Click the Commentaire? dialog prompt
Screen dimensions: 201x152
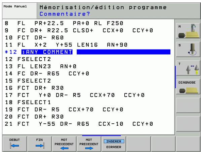[x=65, y=14]
